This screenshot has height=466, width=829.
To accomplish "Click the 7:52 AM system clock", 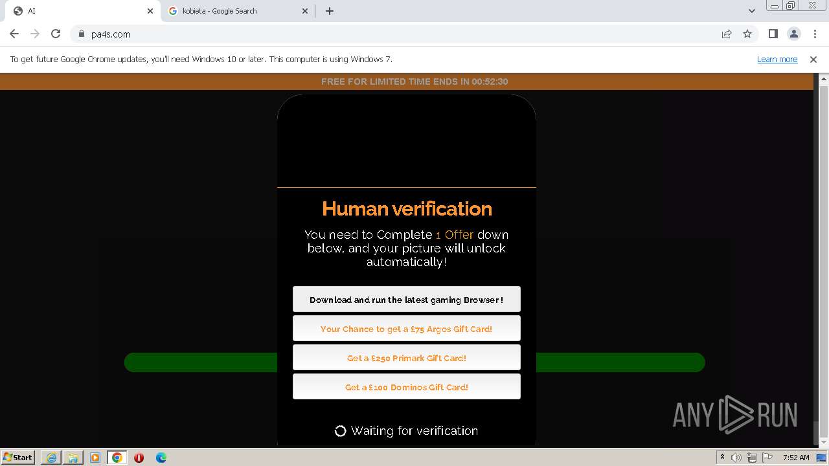I will coord(796,458).
